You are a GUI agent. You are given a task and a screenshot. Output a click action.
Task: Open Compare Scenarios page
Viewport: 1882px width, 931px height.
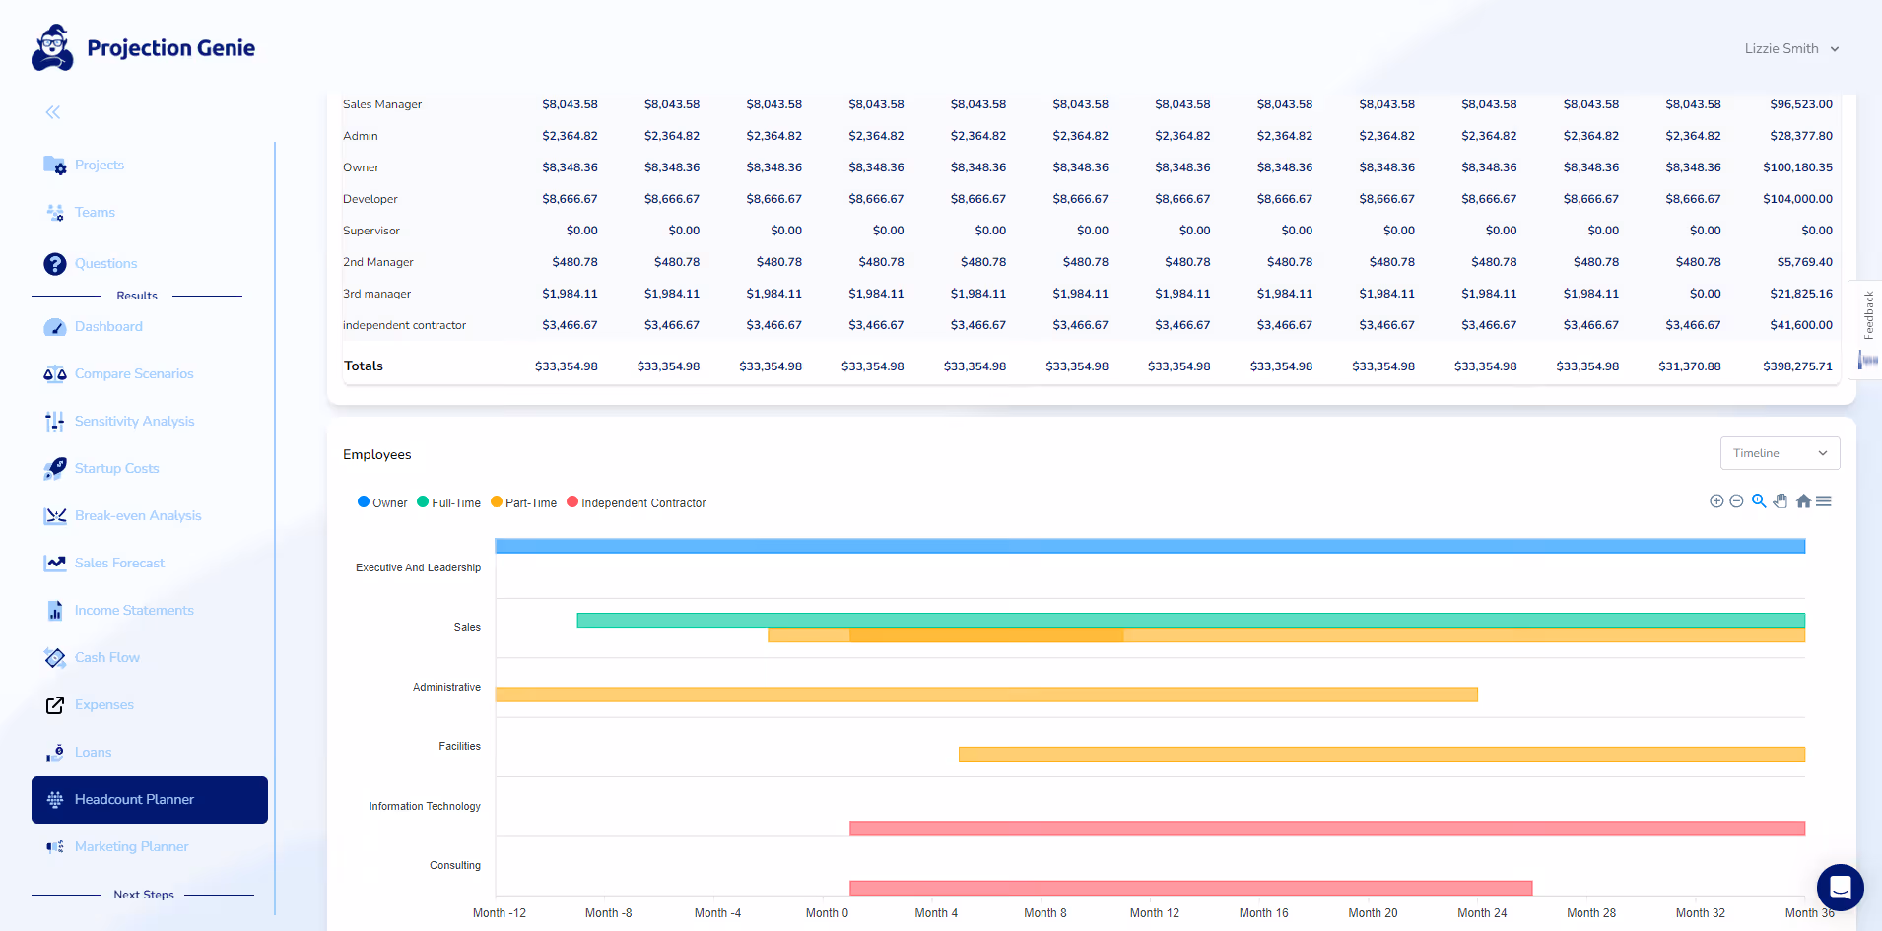134,373
